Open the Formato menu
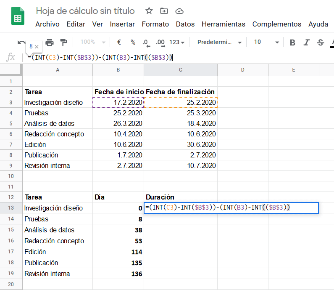 coord(155,24)
